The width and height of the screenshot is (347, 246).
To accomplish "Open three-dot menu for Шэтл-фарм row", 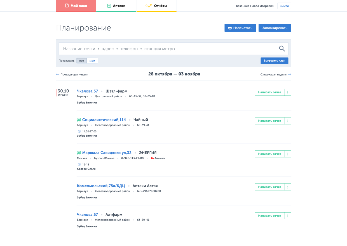I will [x=288, y=92].
